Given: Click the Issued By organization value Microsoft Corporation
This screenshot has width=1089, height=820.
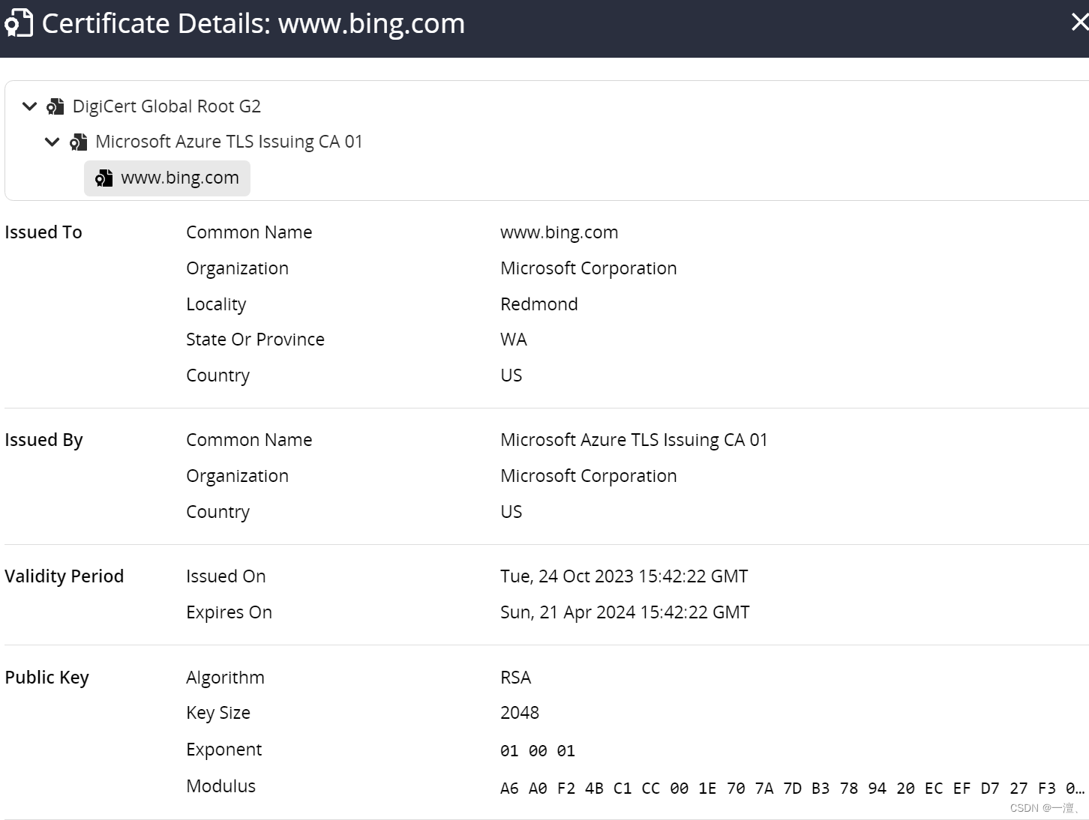Looking at the screenshot, I should [x=589, y=476].
